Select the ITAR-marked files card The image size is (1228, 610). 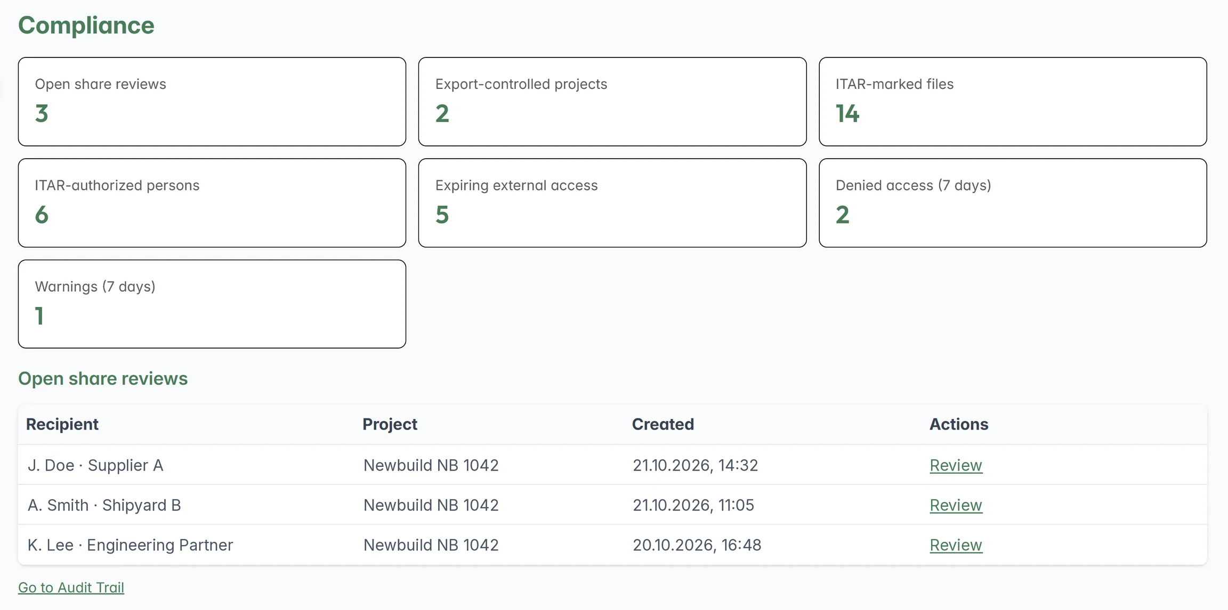[x=1013, y=102]
